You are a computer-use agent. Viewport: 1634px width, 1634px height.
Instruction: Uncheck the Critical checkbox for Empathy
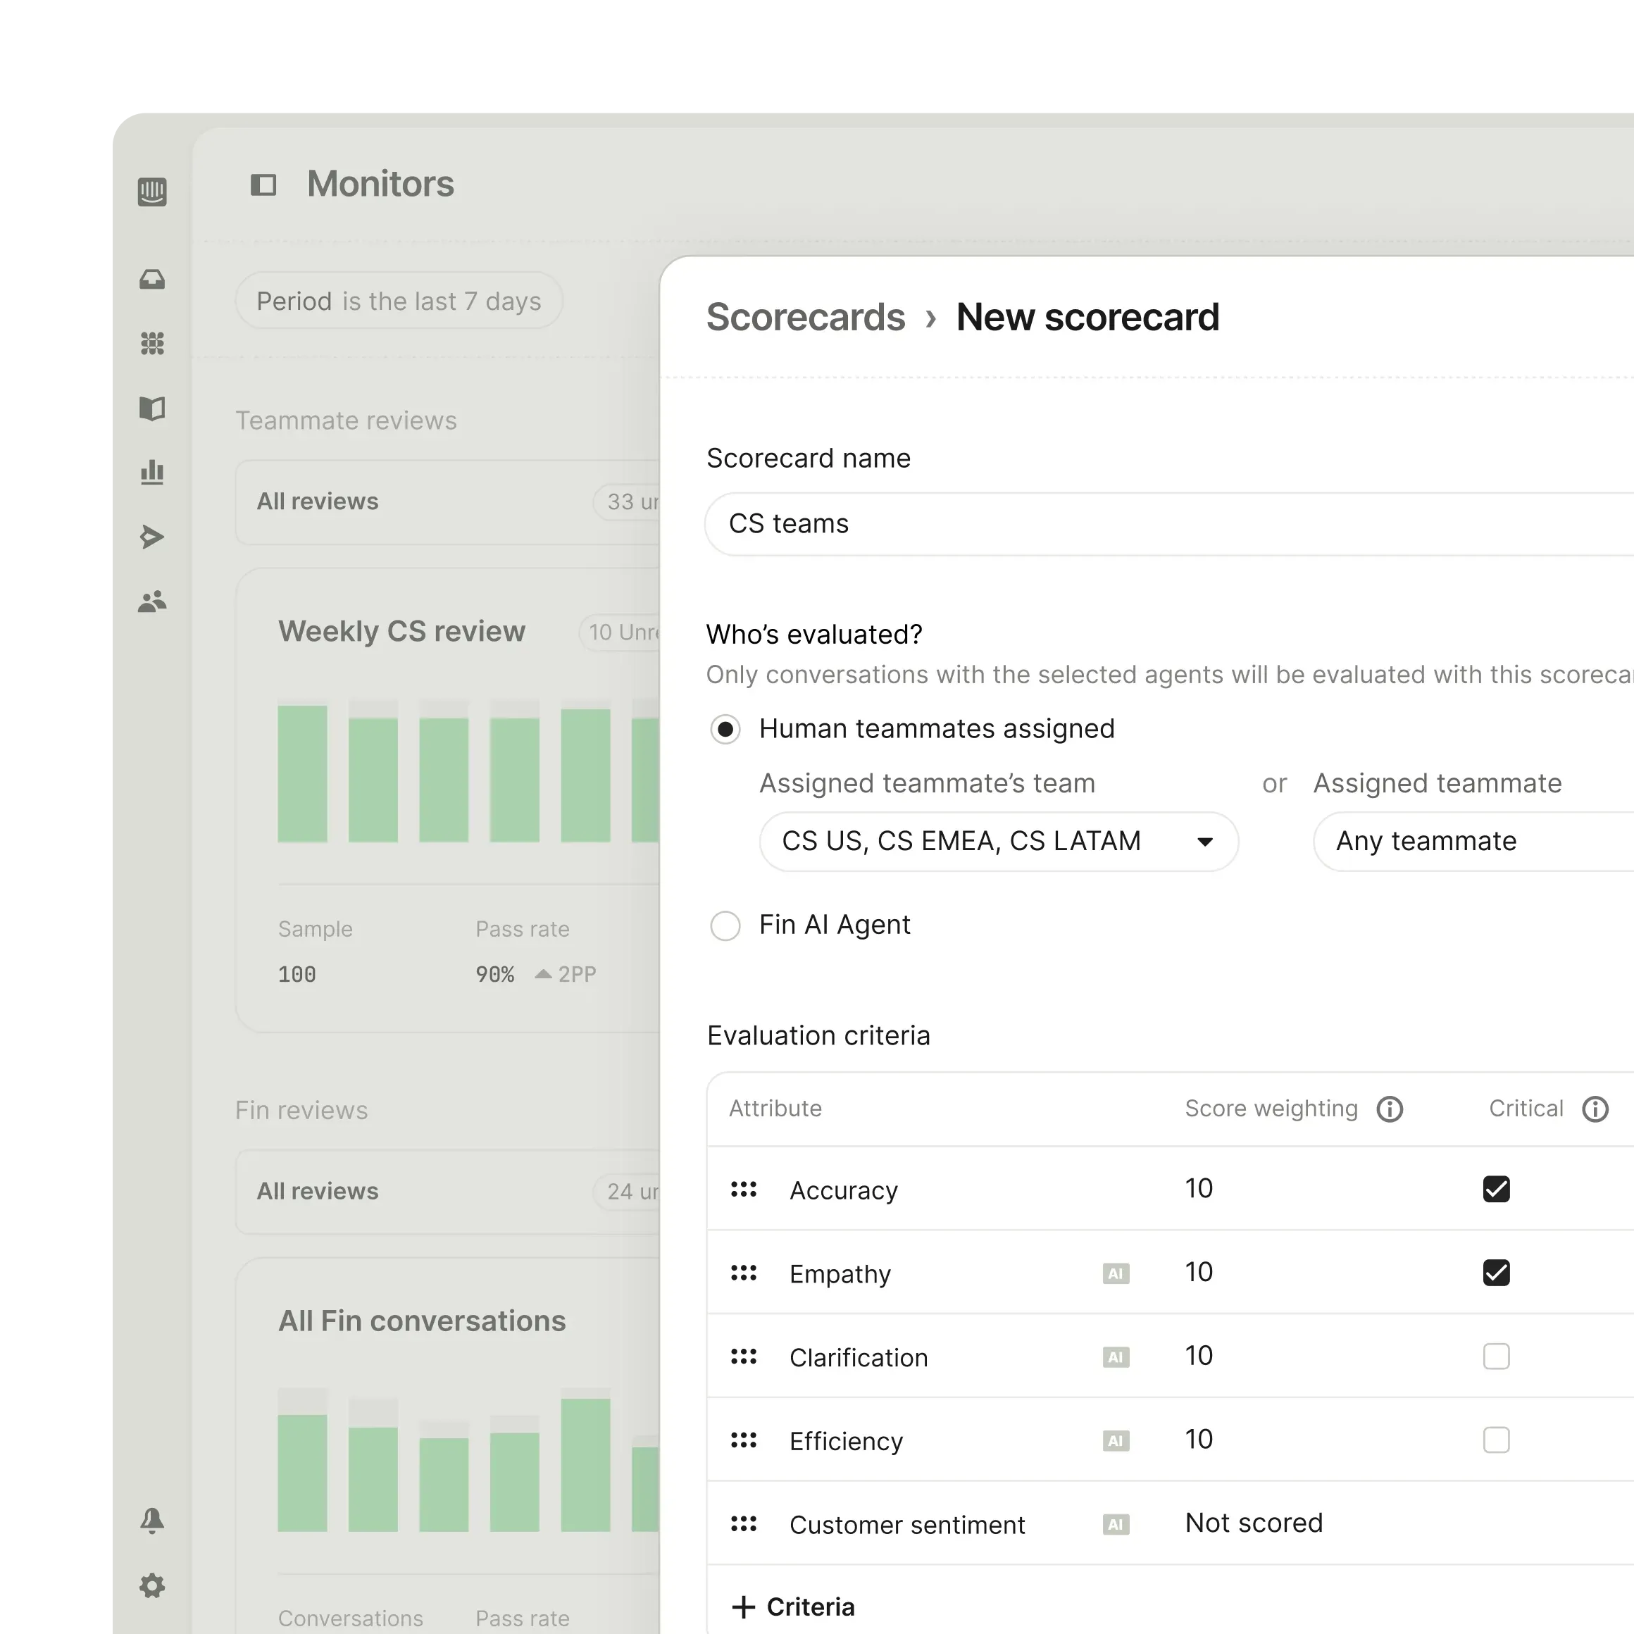[x=1496, y=1273]
